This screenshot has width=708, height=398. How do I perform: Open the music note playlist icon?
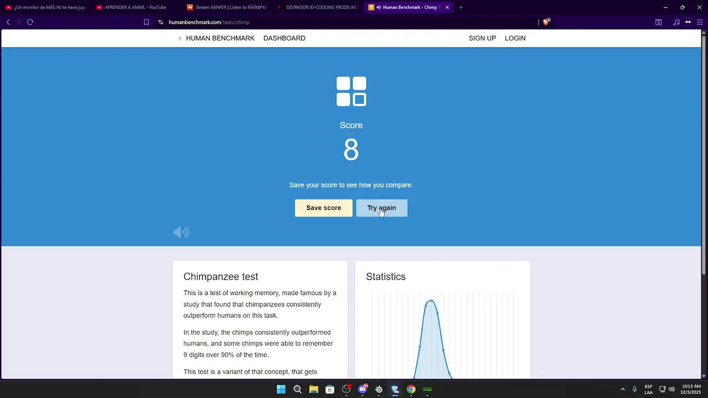(x=676, y=22)
